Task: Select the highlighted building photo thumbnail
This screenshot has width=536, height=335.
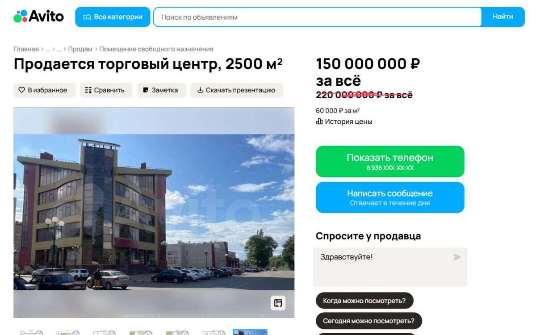Action: 250,332
